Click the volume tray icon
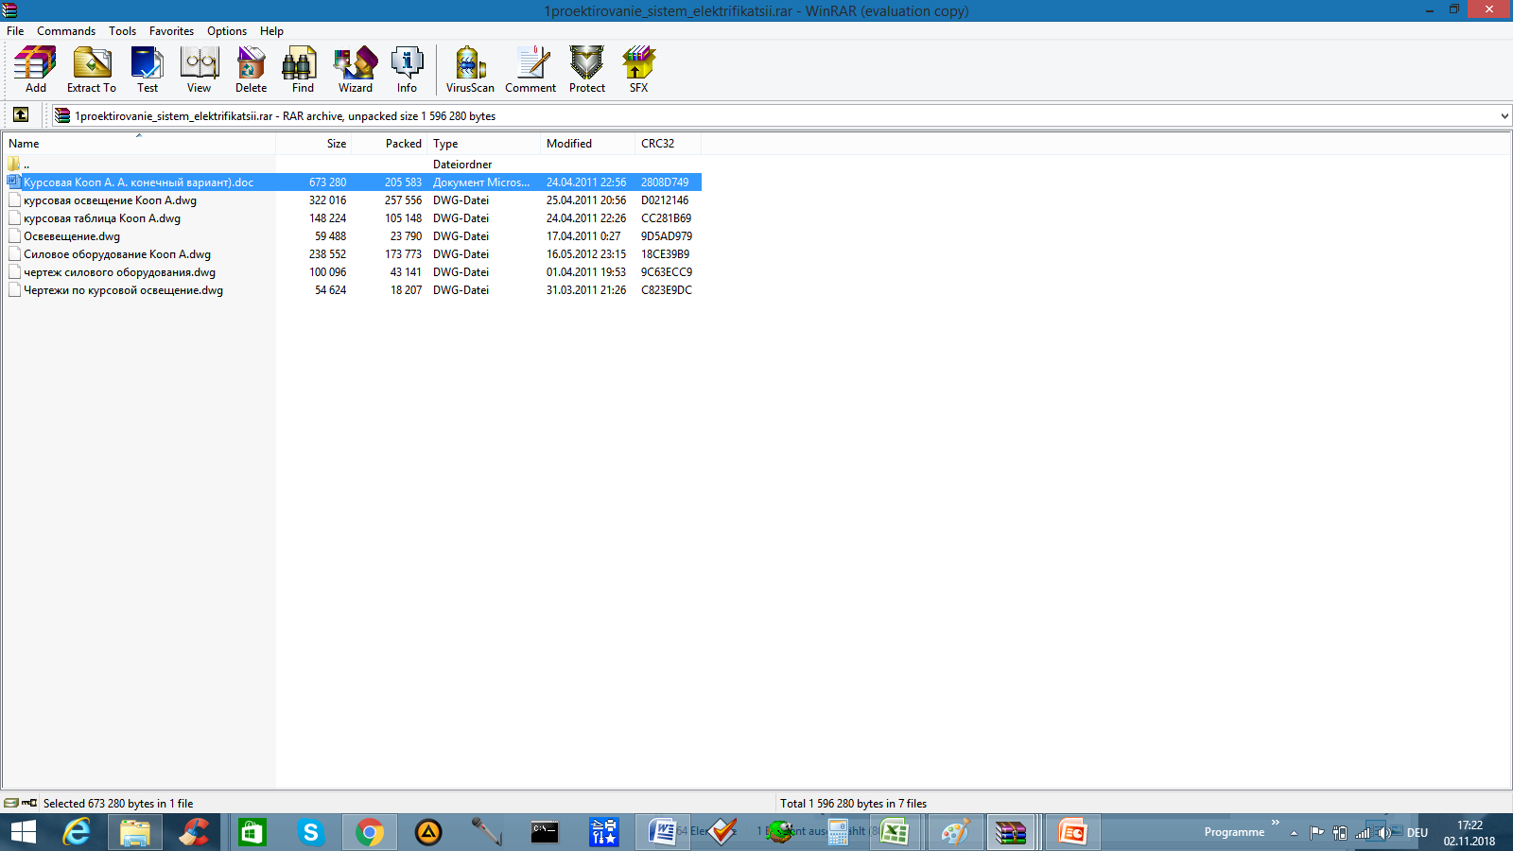 (x=1383, y=833)
